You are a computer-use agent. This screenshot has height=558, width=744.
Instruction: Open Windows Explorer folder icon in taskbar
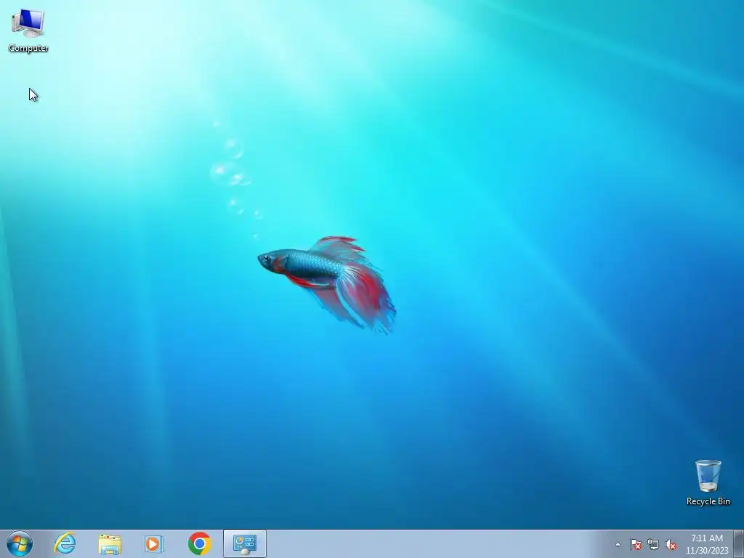pos(110,543)
